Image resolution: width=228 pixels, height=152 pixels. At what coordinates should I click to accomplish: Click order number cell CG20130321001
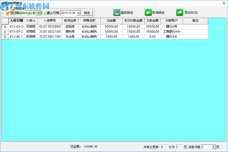(x=50, y=32)
